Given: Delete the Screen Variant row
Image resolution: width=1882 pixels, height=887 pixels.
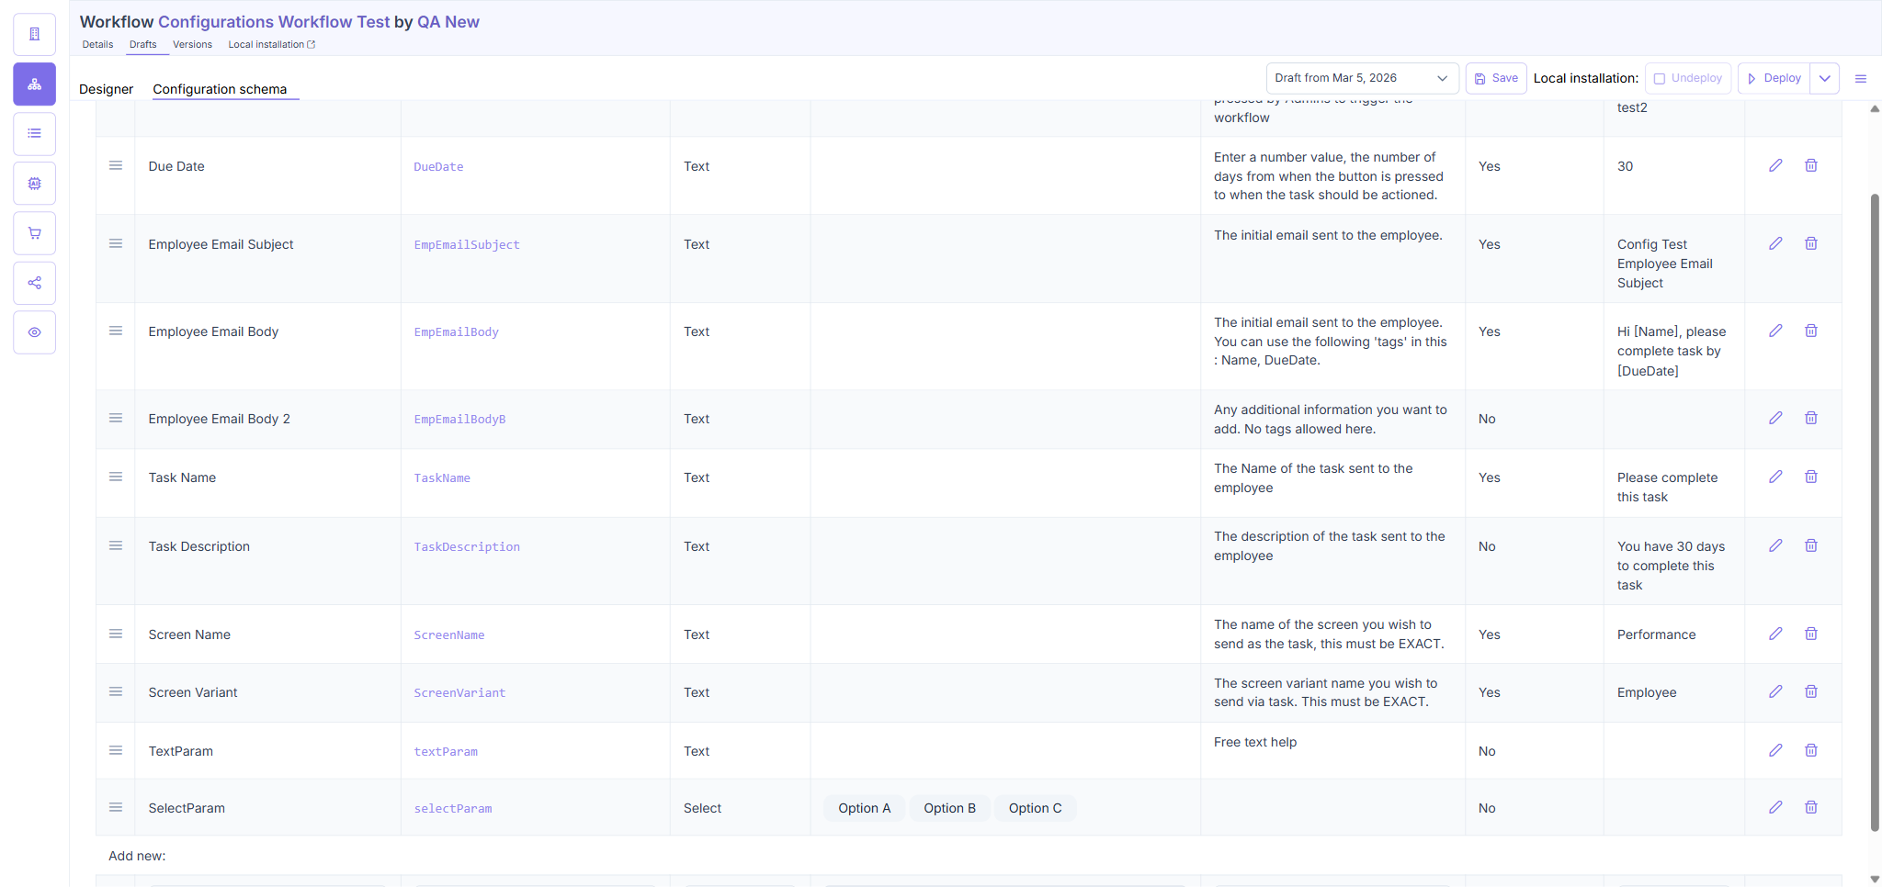Looking at the screenshot, I should point(1810,691).
